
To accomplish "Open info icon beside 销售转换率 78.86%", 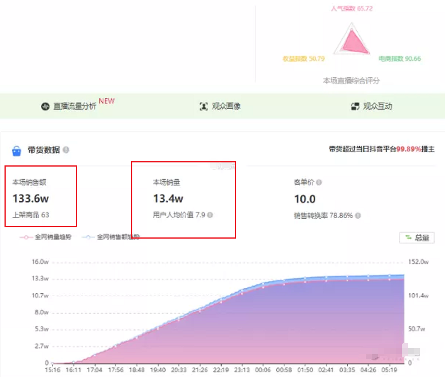I will [358, 215].
